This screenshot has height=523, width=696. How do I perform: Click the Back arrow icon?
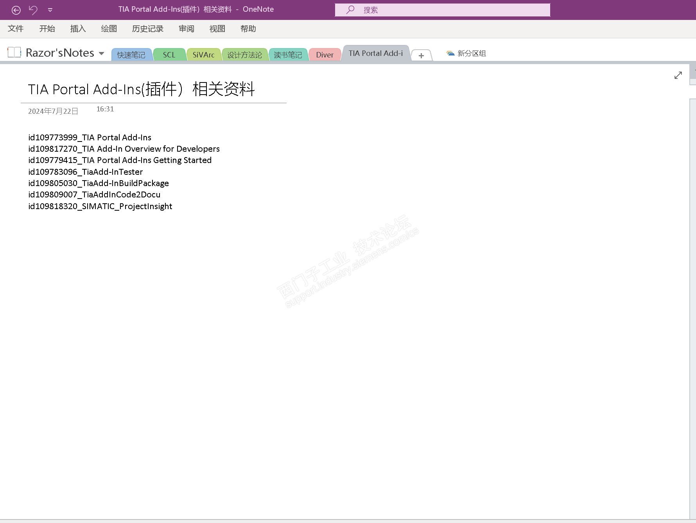[x=16, y=10]
